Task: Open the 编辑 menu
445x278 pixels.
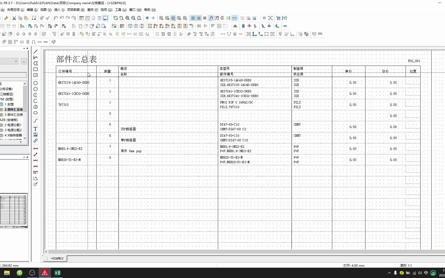Action: 32,10
